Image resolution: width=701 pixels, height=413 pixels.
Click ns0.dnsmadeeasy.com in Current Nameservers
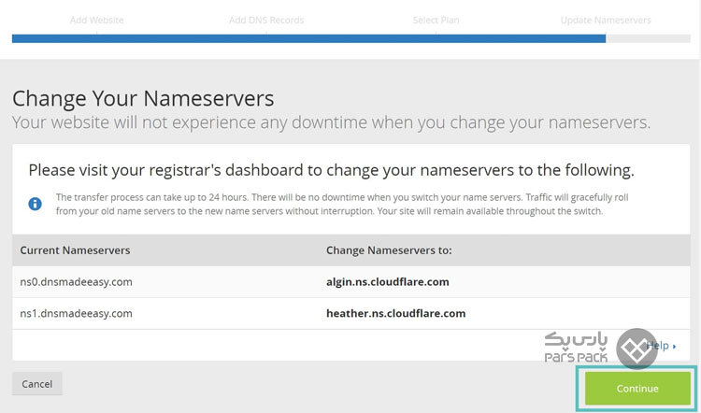(76, 282)
